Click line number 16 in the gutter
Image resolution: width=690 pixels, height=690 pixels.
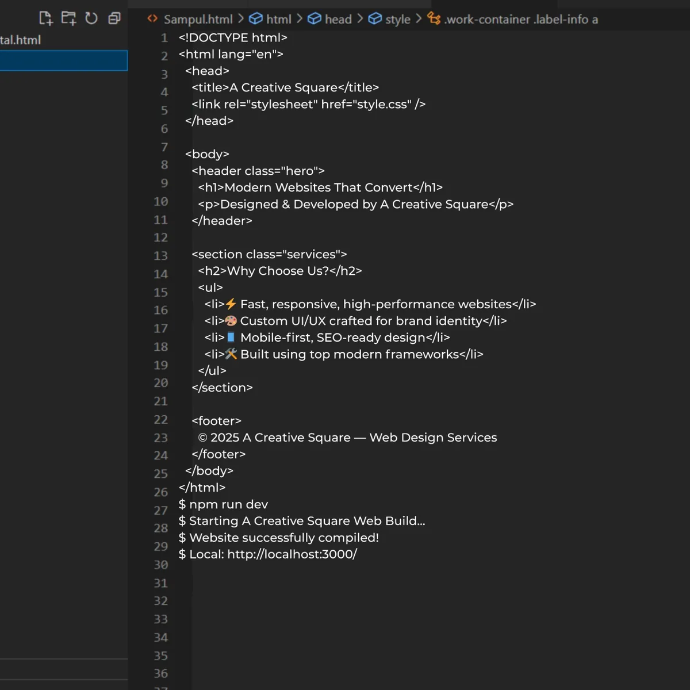pyautogui.click(x=160, y=310)
